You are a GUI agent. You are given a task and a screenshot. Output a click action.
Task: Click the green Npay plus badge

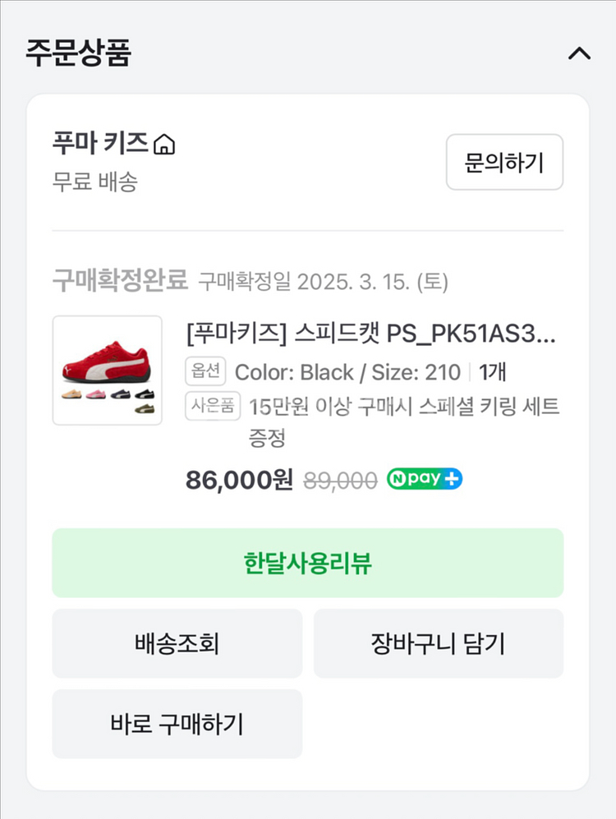click(425, 479)
